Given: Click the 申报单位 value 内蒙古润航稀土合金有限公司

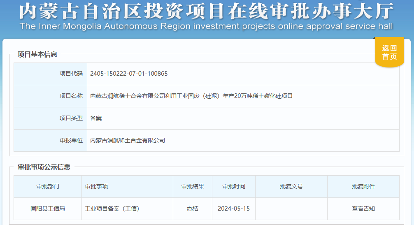Looking at the screenshot, I should point(128,140).
